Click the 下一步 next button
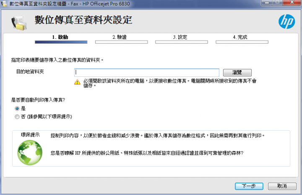Image resolution: width=302 pixels, height=195 pixels. (249, 186)
